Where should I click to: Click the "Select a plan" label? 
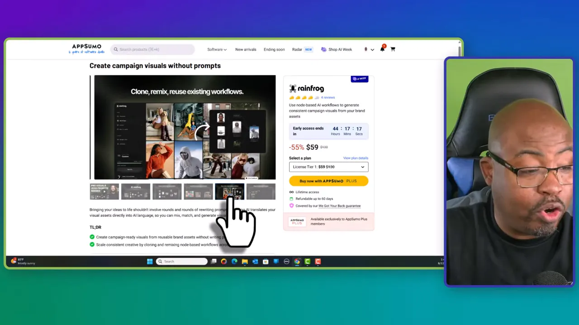pyautogui.click(x=300, y=158)
